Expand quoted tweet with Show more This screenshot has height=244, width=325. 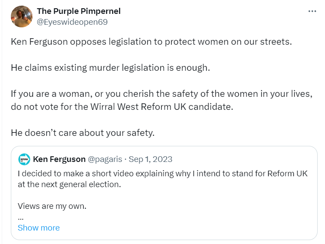click(39, 228)
